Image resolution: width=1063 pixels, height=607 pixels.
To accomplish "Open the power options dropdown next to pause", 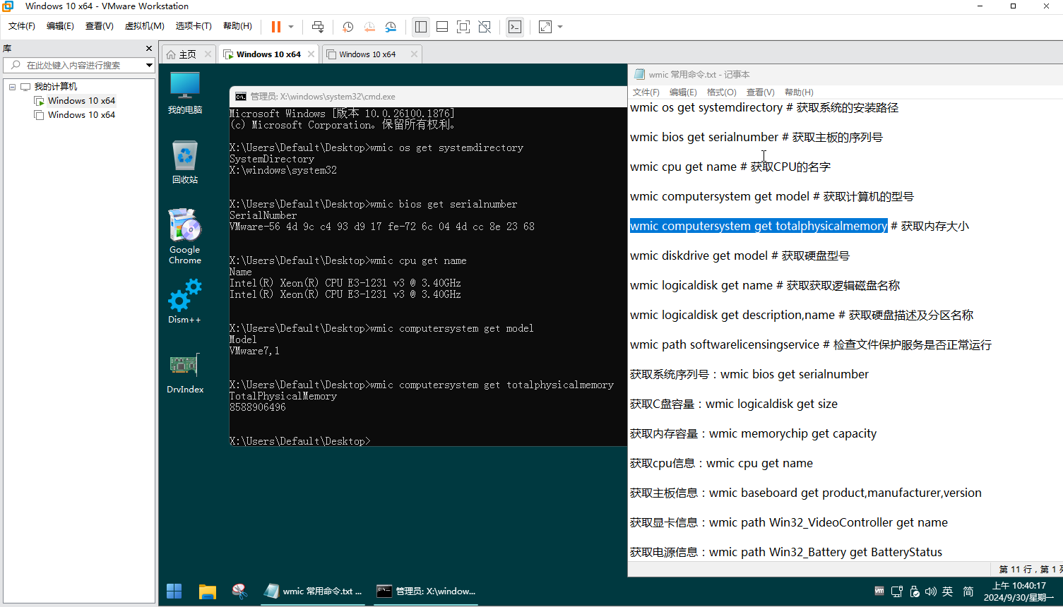I will click(291, 27).
